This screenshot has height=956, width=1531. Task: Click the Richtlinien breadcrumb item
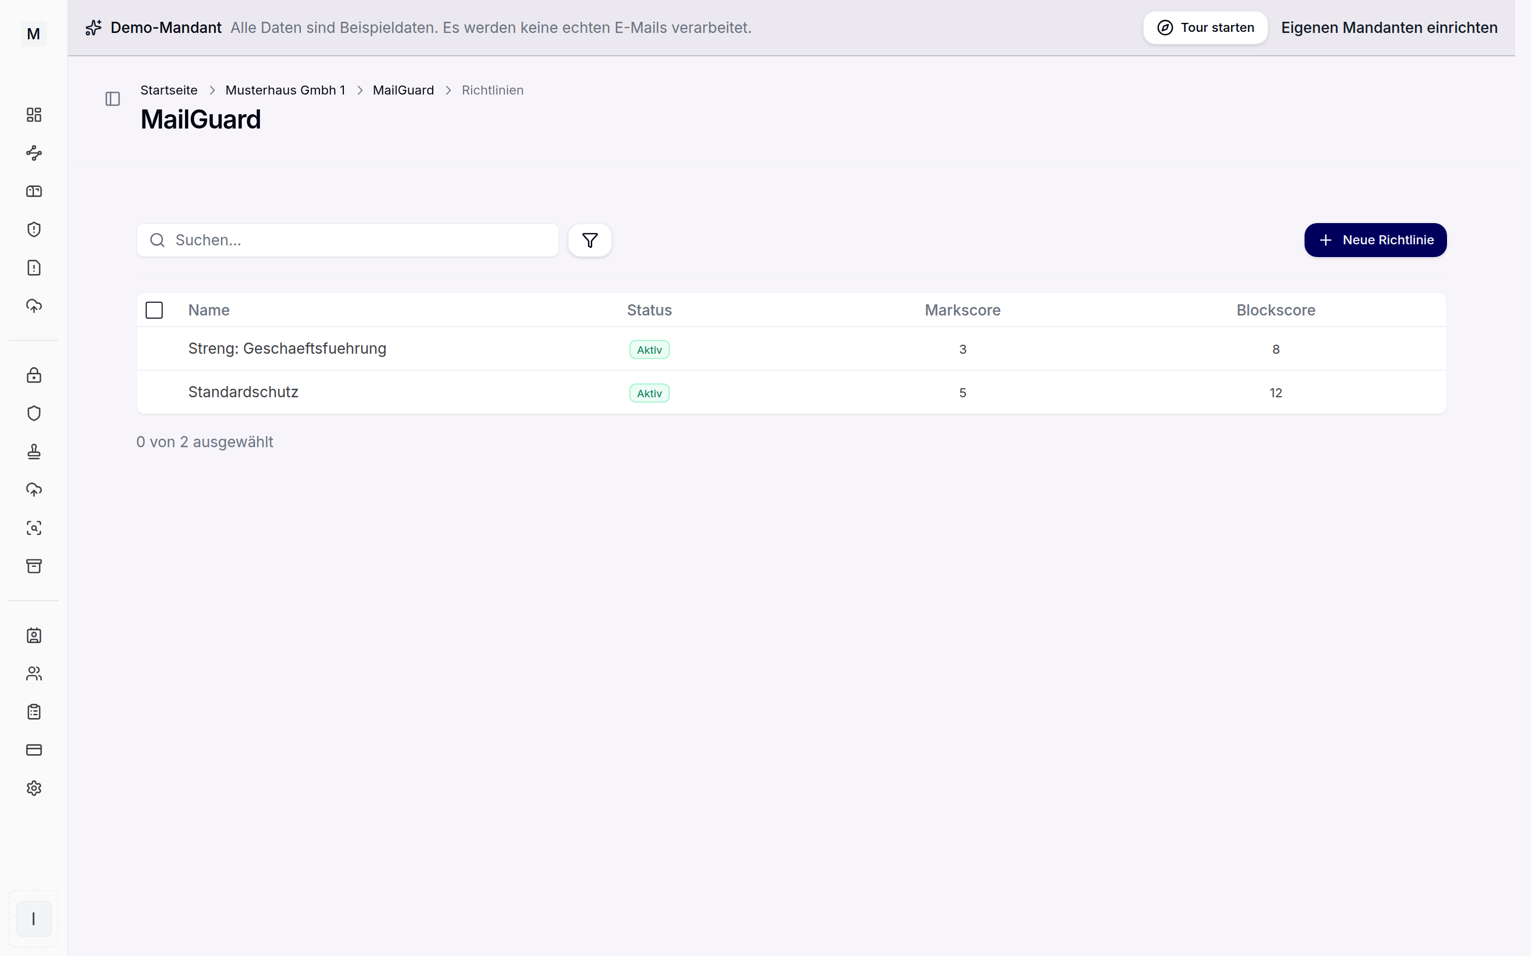tap(493, 90)
